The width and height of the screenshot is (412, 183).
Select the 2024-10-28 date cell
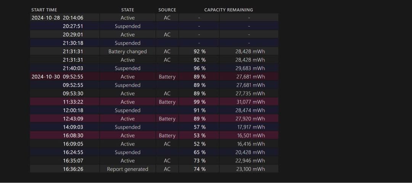45,18
